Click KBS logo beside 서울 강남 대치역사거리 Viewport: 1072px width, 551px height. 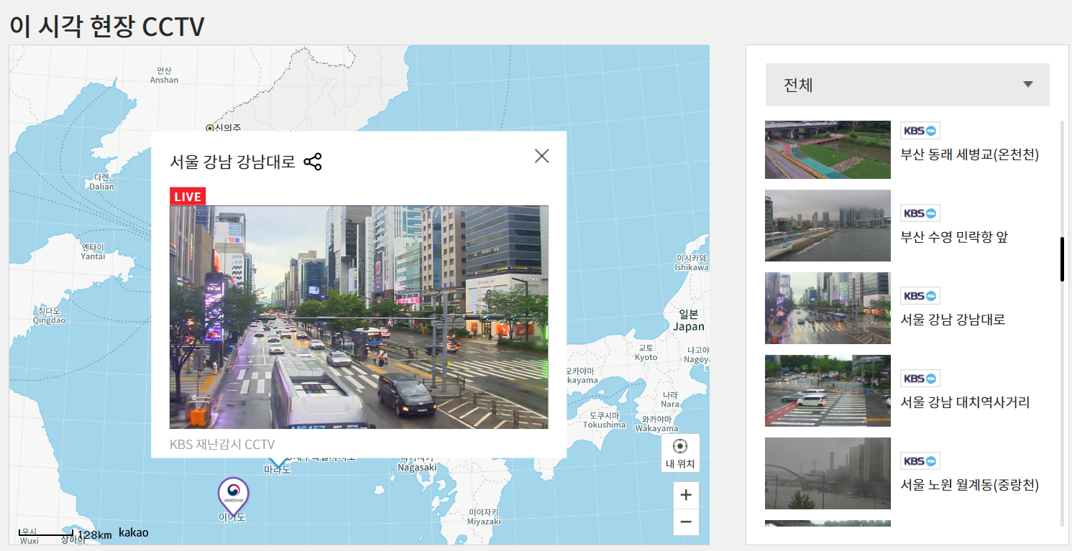(920, 379)
